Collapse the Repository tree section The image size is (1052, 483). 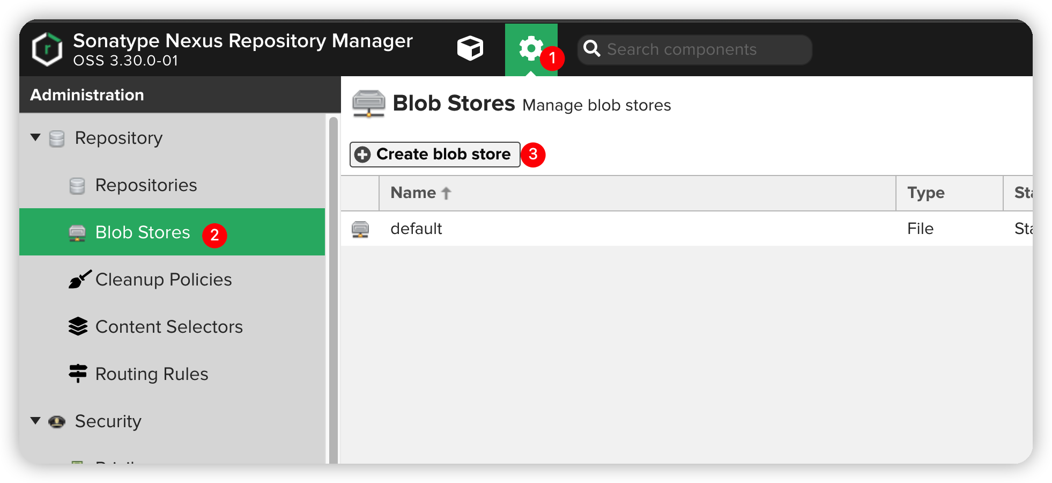point(36,137)
